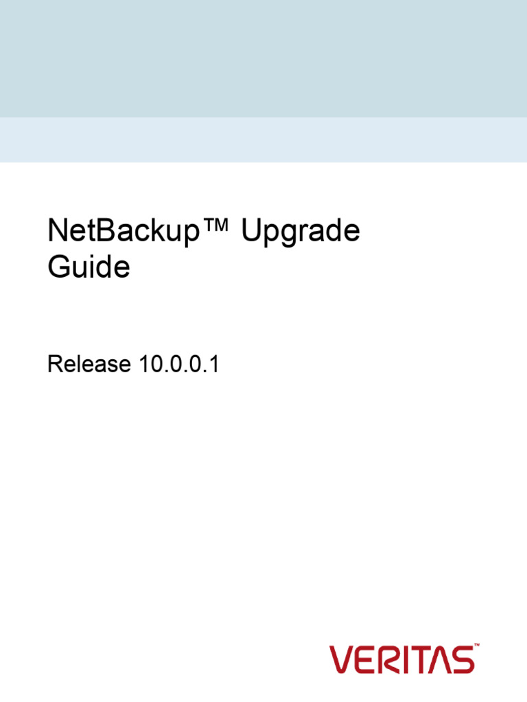Click the capital N in NetBackup
The image size is (527, 702).
click(58, 232)
